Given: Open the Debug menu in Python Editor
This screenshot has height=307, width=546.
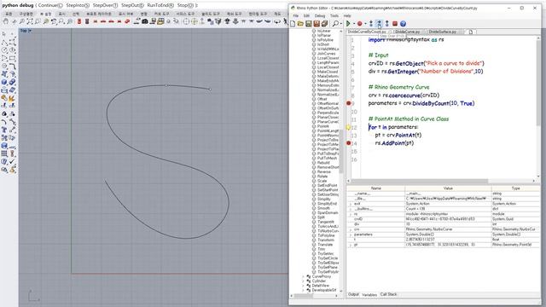Looking at the screenshot, I should (x=320, y=15).
